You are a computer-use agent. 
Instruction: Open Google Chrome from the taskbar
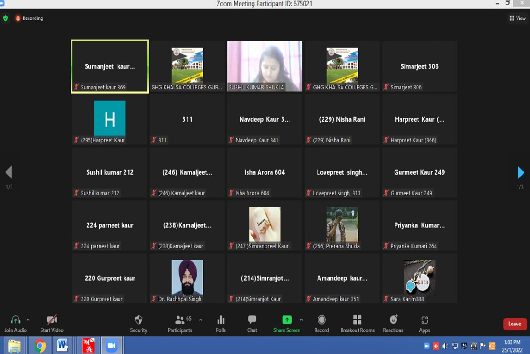[x=40, y=345]
